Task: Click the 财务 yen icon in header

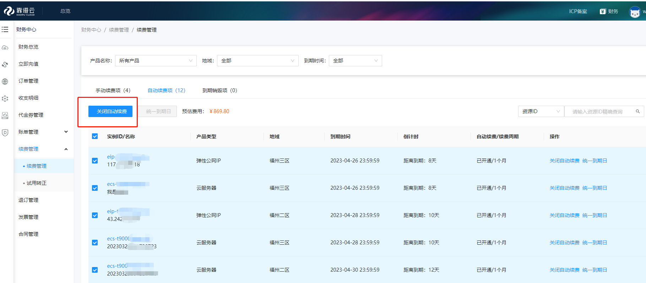Action: point(603,11)
